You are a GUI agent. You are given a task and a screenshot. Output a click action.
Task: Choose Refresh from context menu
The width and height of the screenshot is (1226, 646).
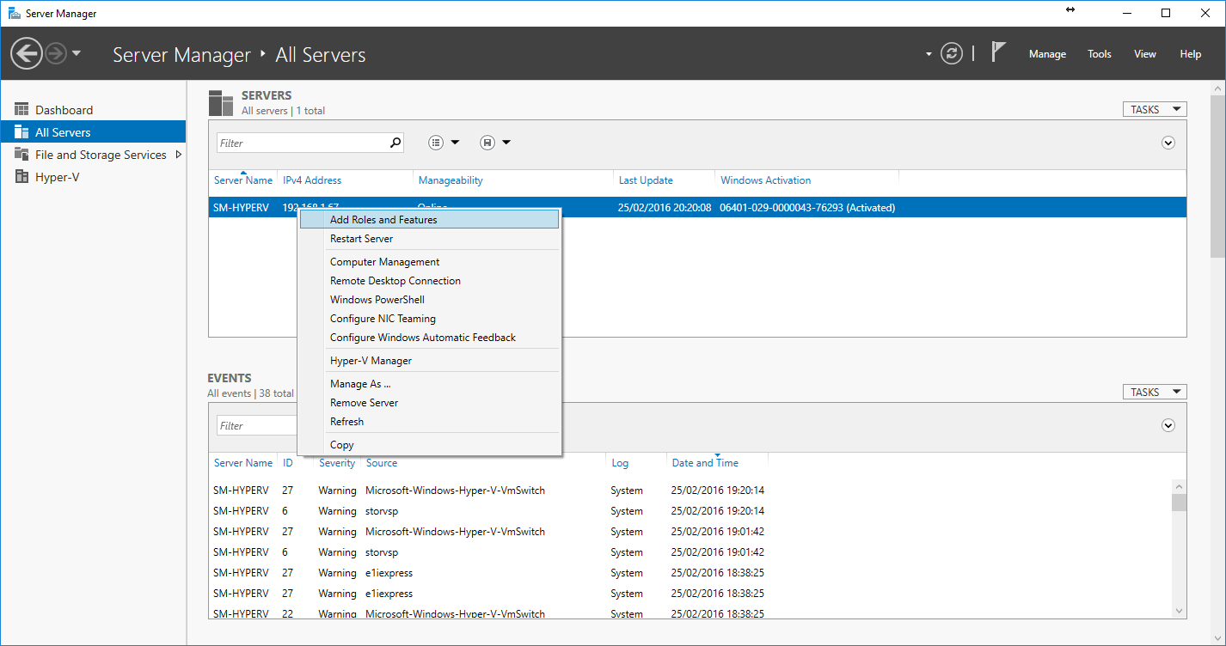[x=429, y=422]
